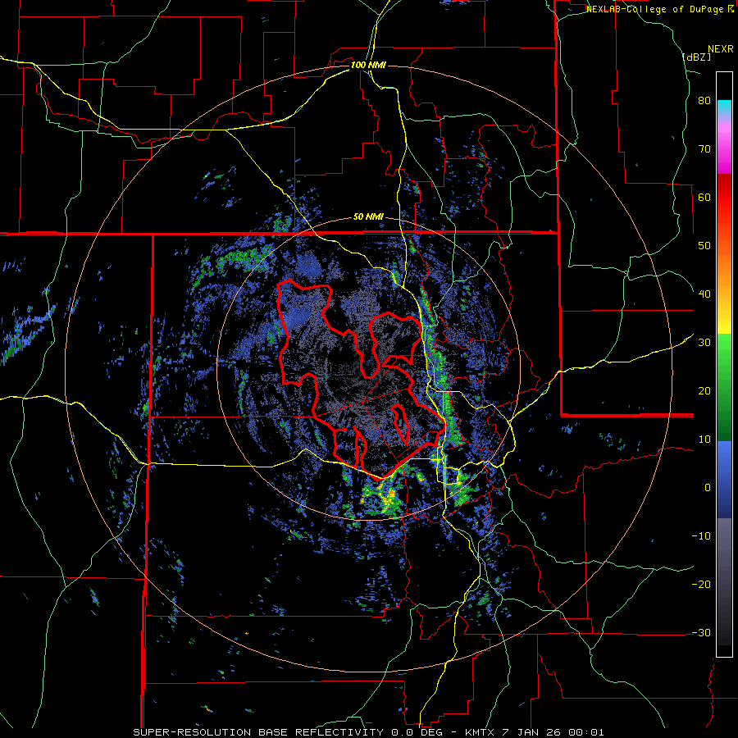The width and height of the screenshot is (738, 738).
Task: Click the '50 NMI' range ring label
Action: (x=368, y=217)
